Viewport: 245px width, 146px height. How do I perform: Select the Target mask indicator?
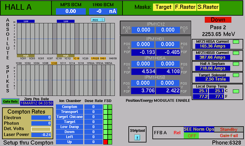(x=163, y=7)
